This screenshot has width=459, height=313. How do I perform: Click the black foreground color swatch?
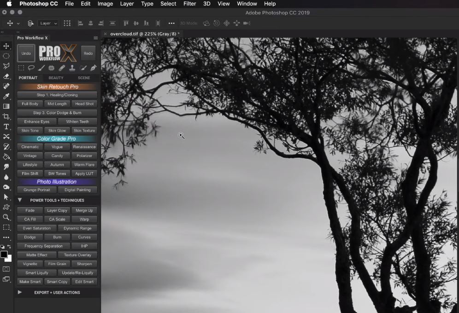point(4,254)
